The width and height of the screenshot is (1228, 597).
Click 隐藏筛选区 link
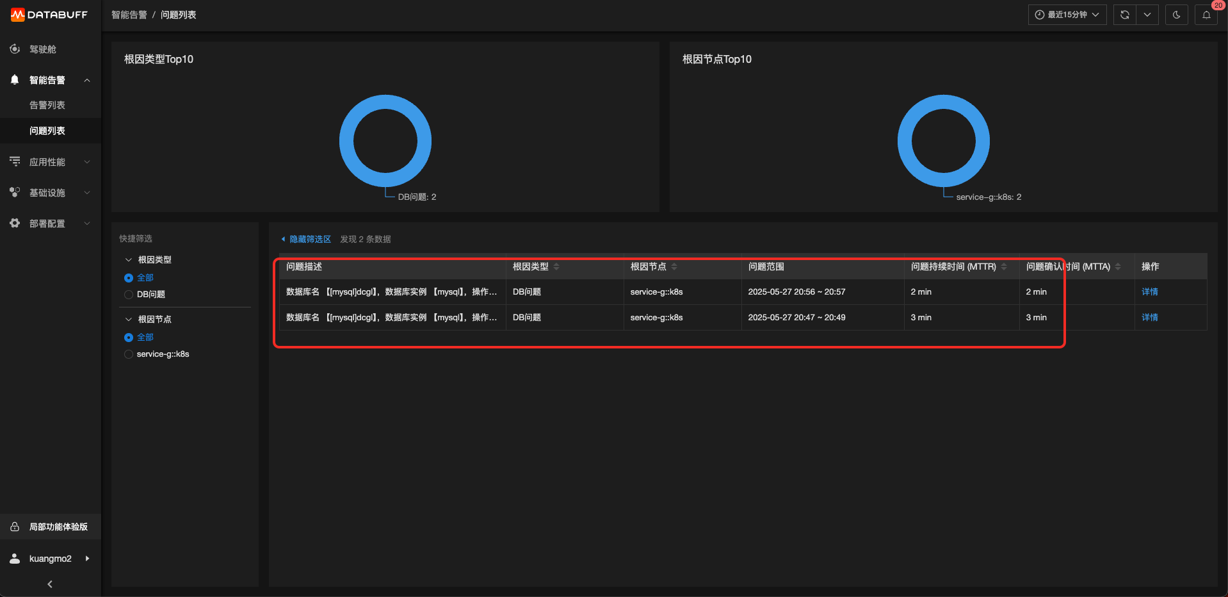point(310,239)
